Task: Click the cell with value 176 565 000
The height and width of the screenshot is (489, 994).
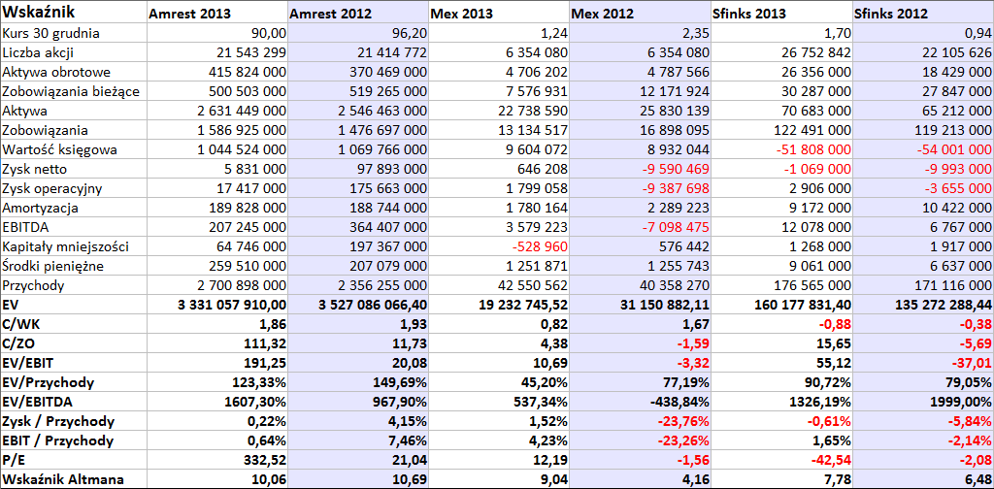Action: 781,285
